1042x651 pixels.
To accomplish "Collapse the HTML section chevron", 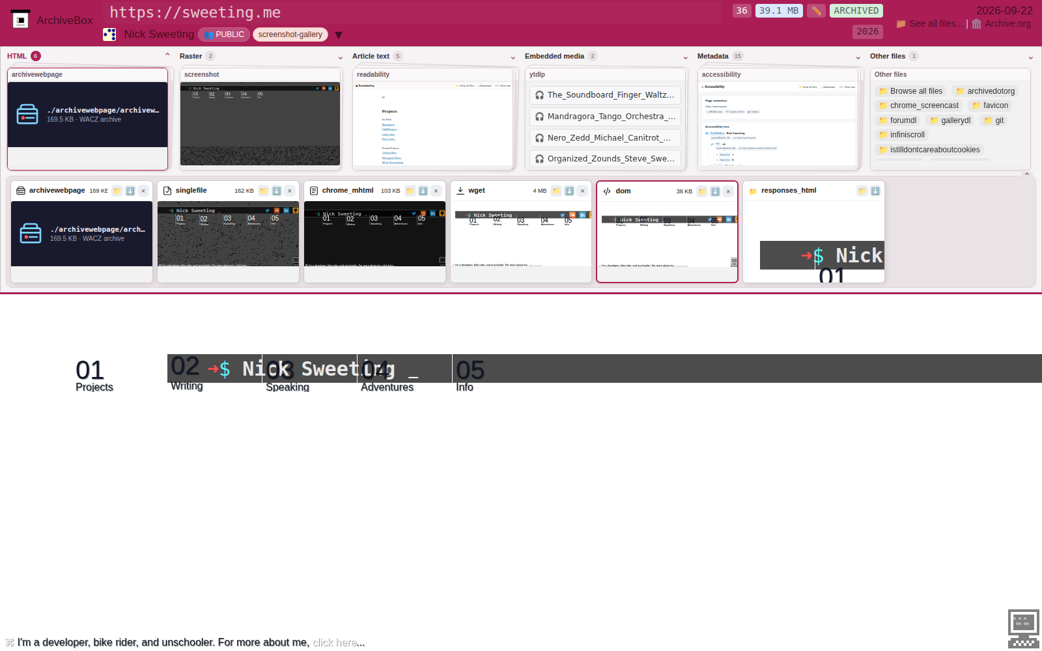I will click(167, 55).
